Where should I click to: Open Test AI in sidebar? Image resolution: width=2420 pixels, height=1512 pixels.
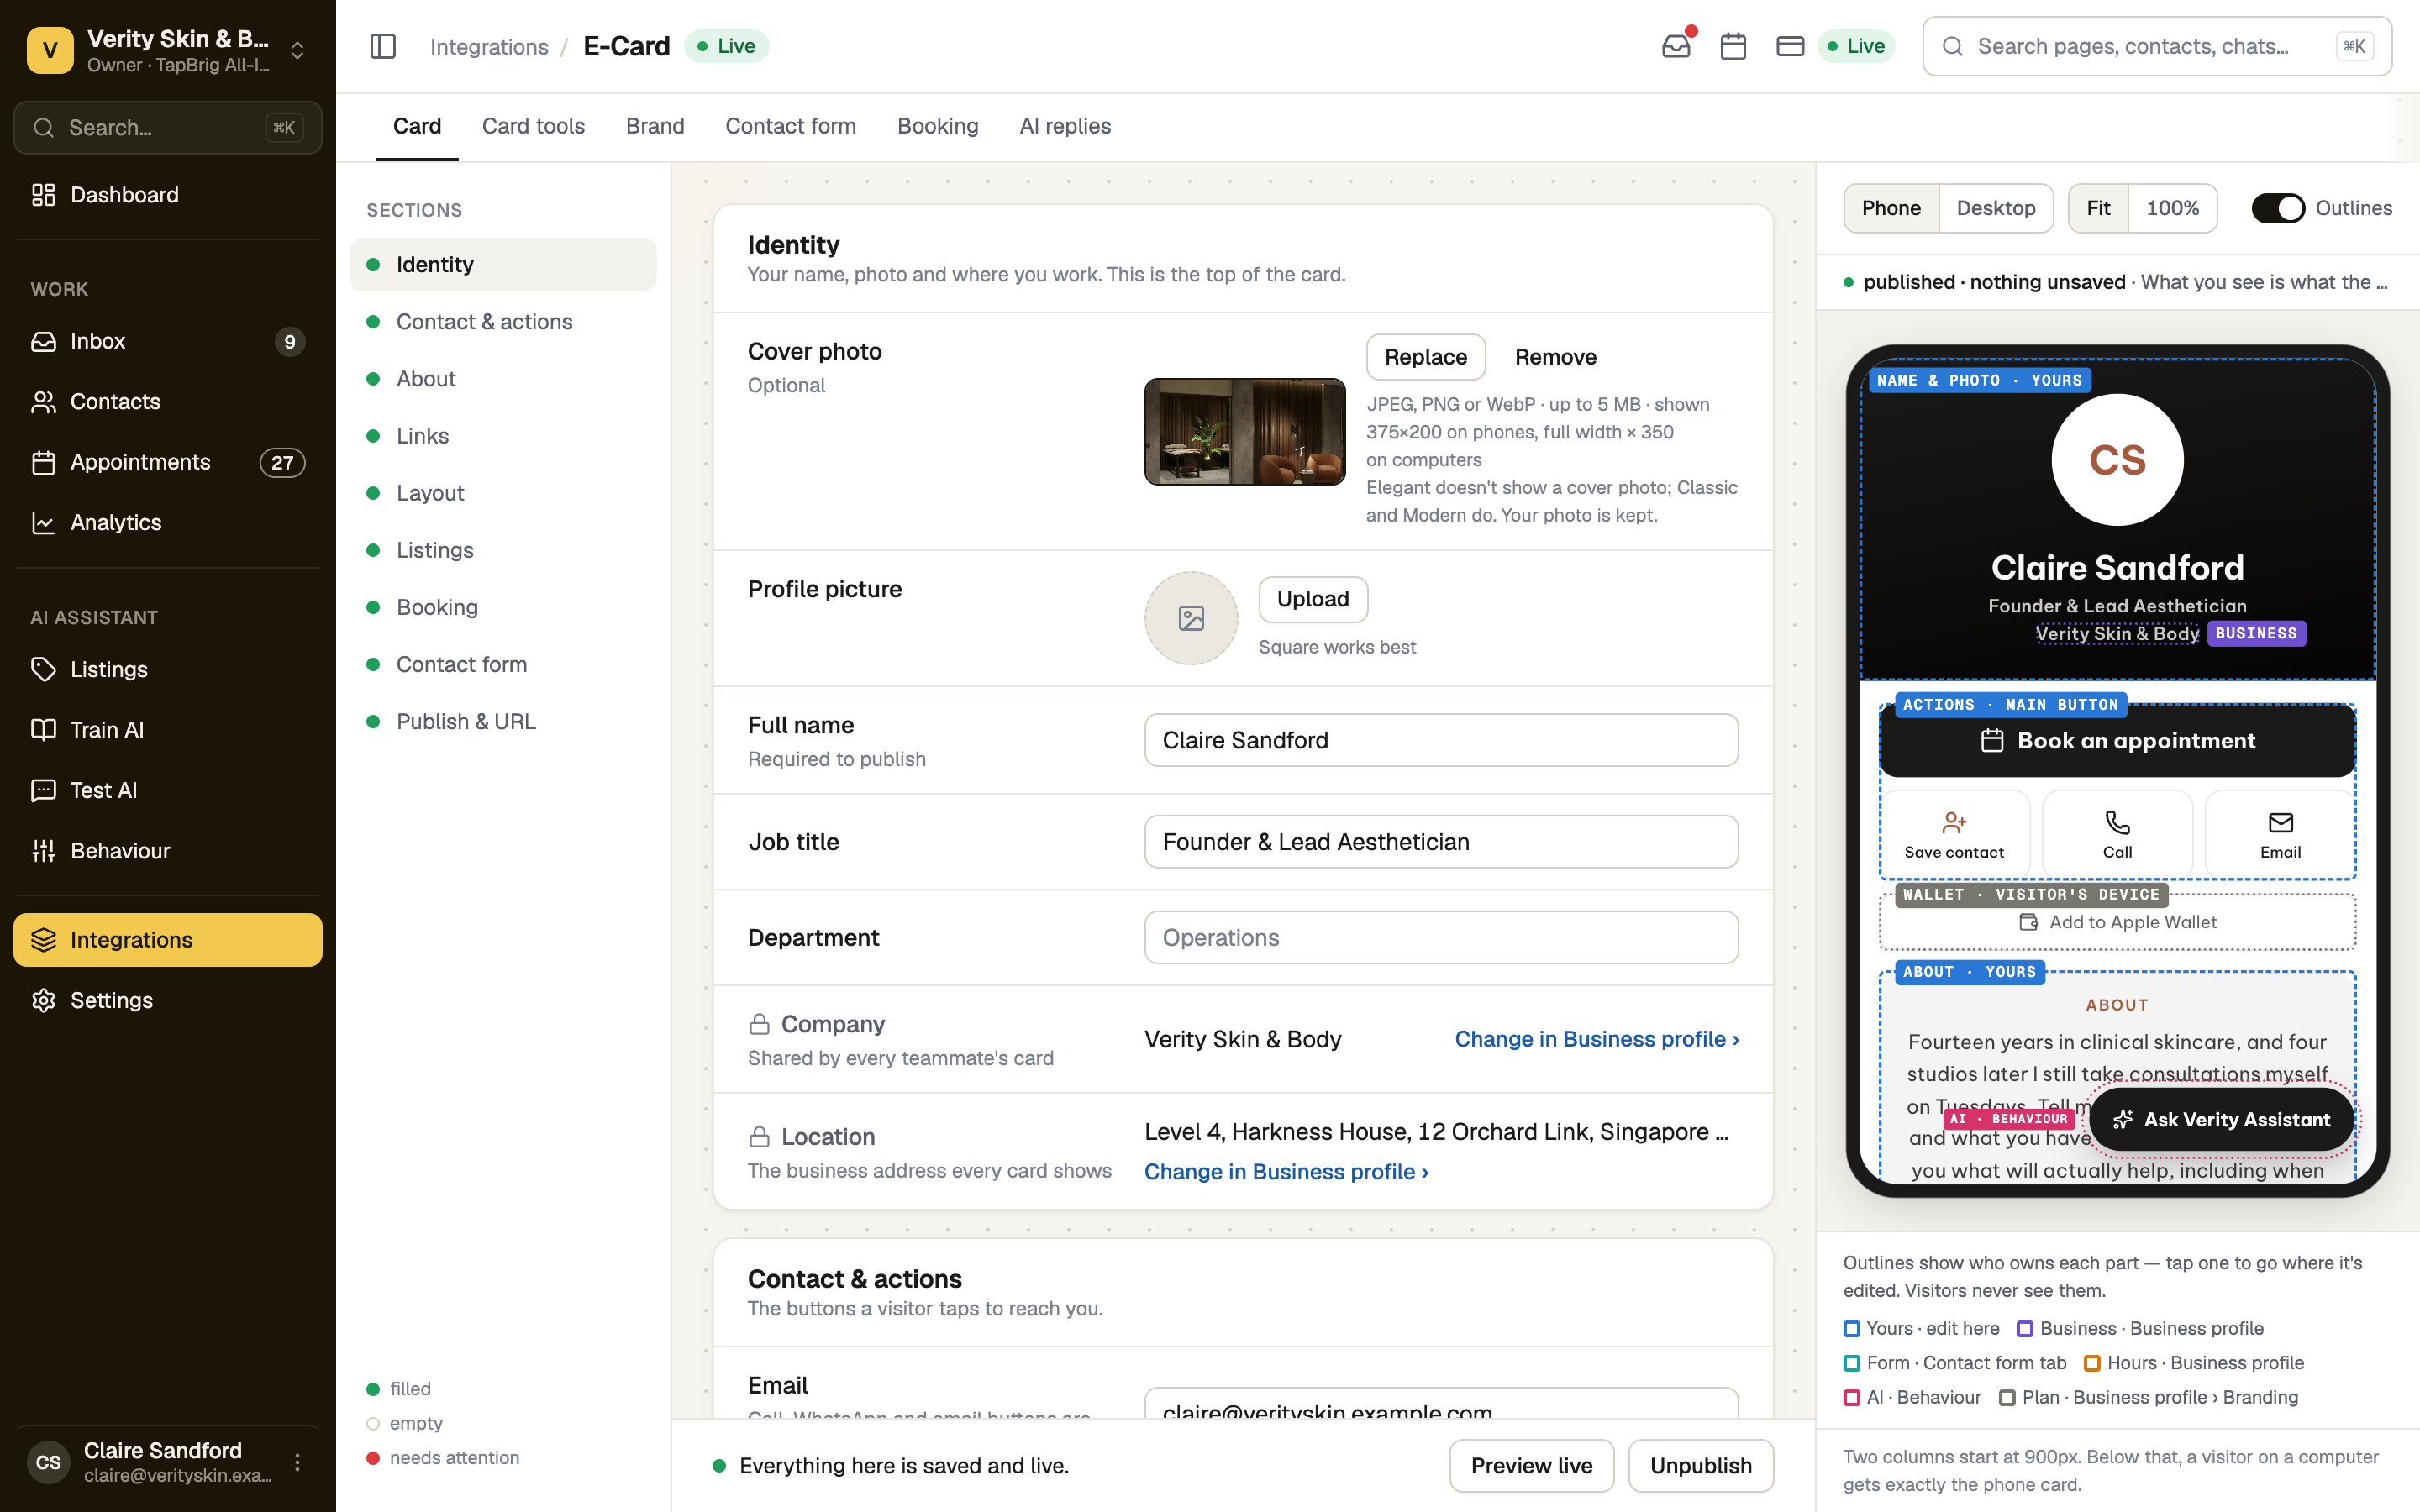click(x=168, y=790)
